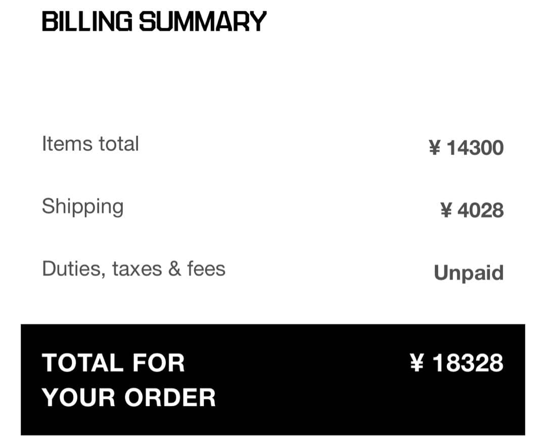Click the 18328 order total number
Image resolution: width=546 pixels, height=446 pixels.
click(x=468, y=363)
